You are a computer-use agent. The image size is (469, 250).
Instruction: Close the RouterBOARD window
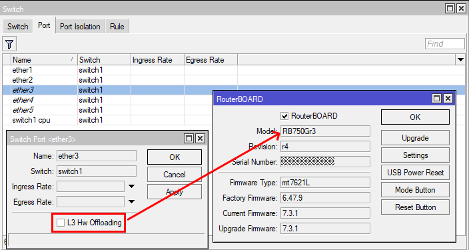(448, 99)
